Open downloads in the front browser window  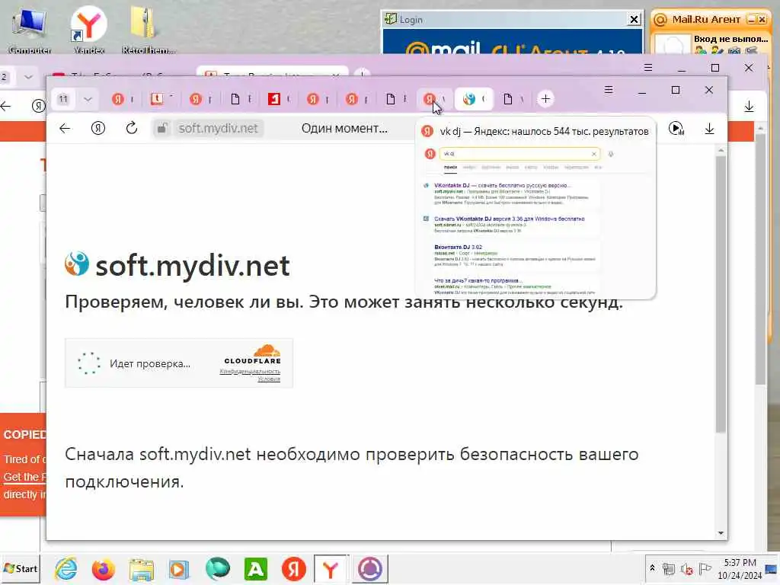click(710, 129)
